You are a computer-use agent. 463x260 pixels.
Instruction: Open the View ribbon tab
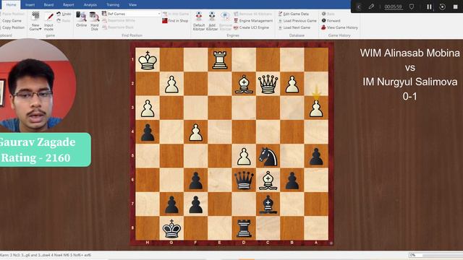(132, 5)
